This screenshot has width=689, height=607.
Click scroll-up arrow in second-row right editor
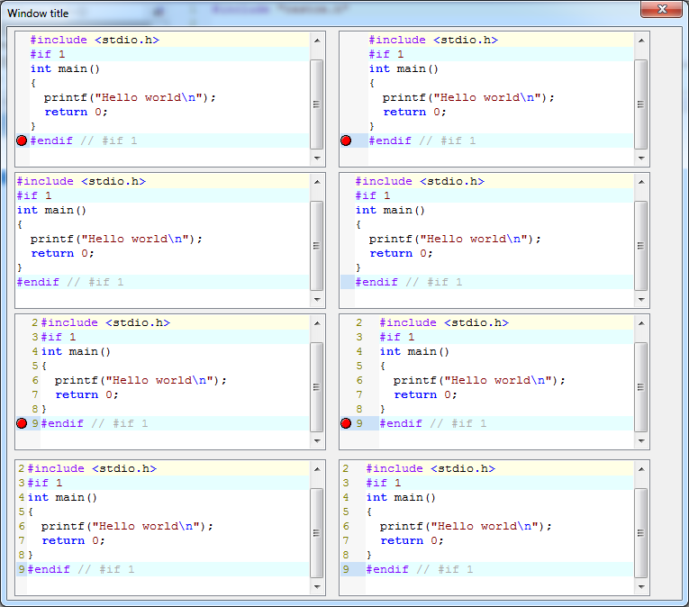(640, 182)
